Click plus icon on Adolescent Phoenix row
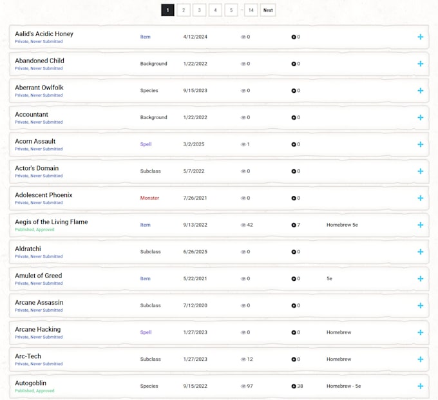Viewport: 438px width, 400px height. pyautogui.click(x=420, y=198)
